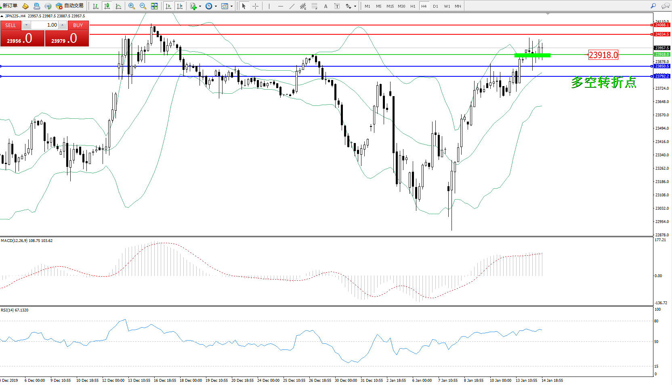The width and height of the screenshot is (672, 385).
Task: Select the trendline drawing tool
Action: coord(292,6)
